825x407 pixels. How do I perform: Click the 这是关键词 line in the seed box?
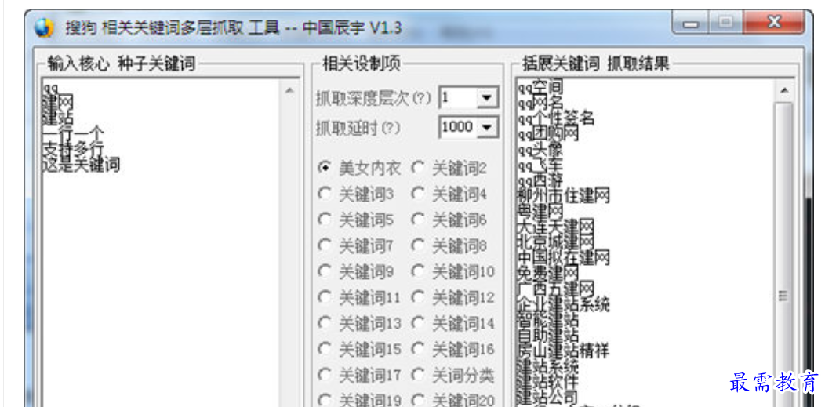point(82,165)
